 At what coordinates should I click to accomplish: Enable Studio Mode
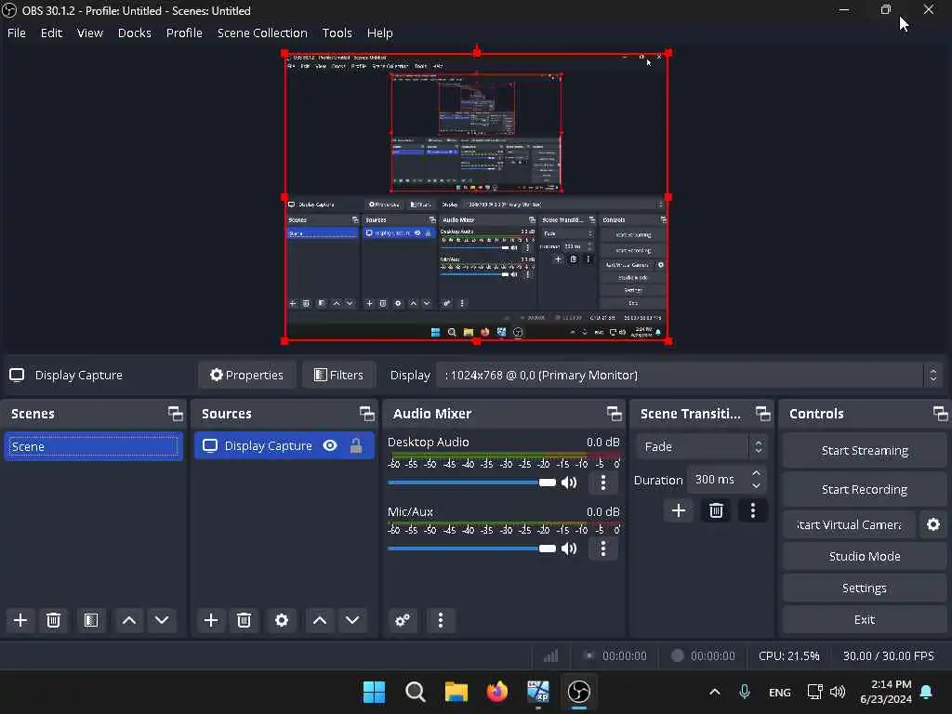coord(865,556)
